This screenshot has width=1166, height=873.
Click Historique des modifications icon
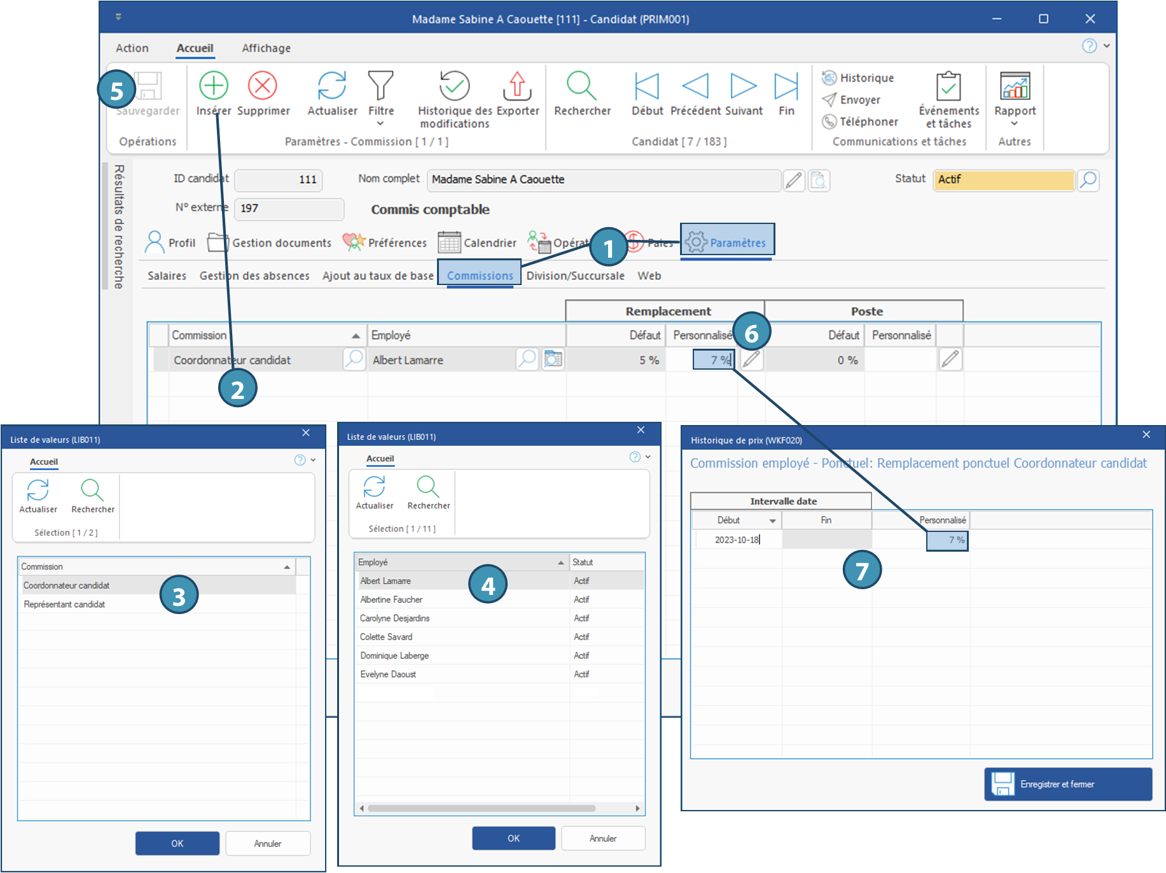tap(454, 86)
